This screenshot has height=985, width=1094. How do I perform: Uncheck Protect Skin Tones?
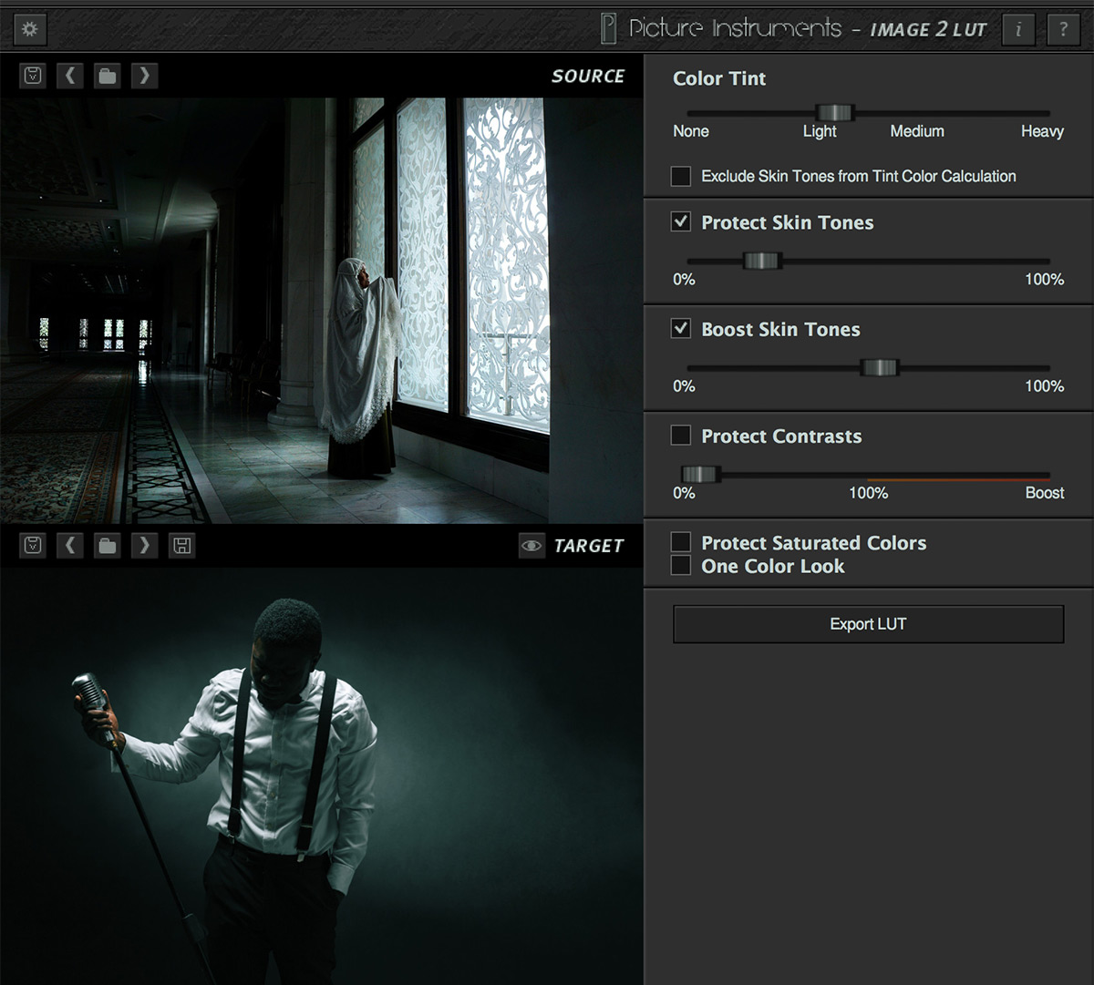[680, 222]
